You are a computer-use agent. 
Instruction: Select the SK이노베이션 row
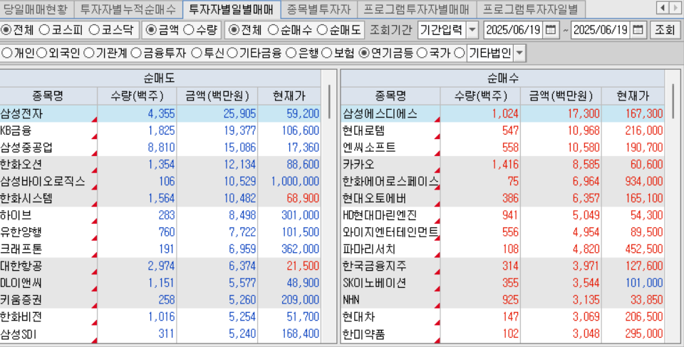pos(503,284)
